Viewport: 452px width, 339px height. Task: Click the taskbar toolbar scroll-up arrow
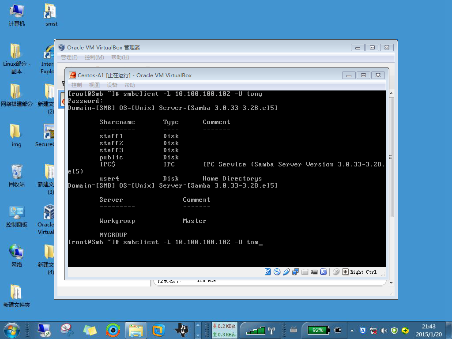click(198, 325)
